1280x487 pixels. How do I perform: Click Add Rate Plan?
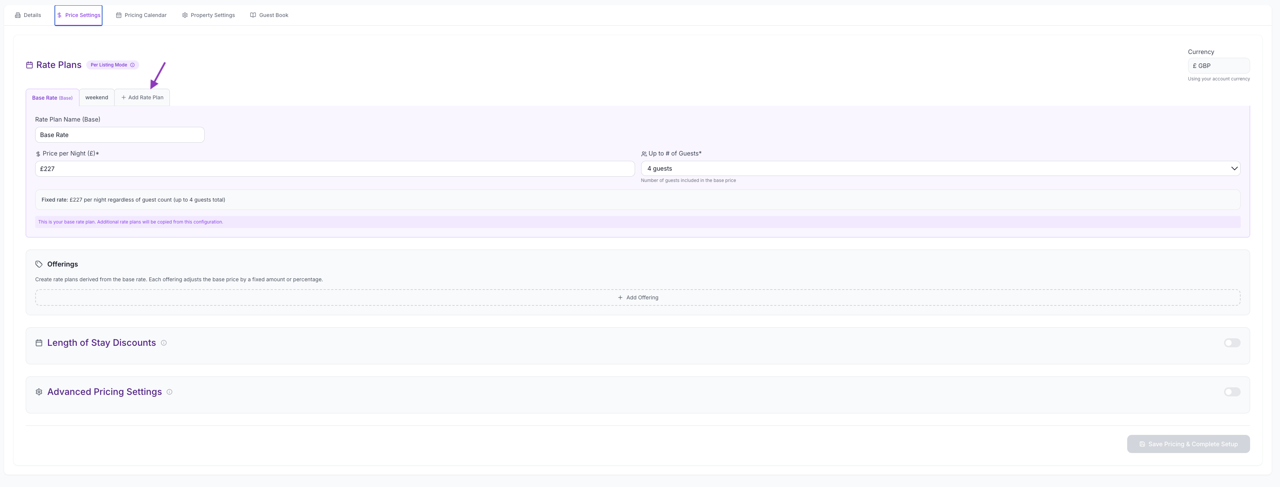pos(142,98)
